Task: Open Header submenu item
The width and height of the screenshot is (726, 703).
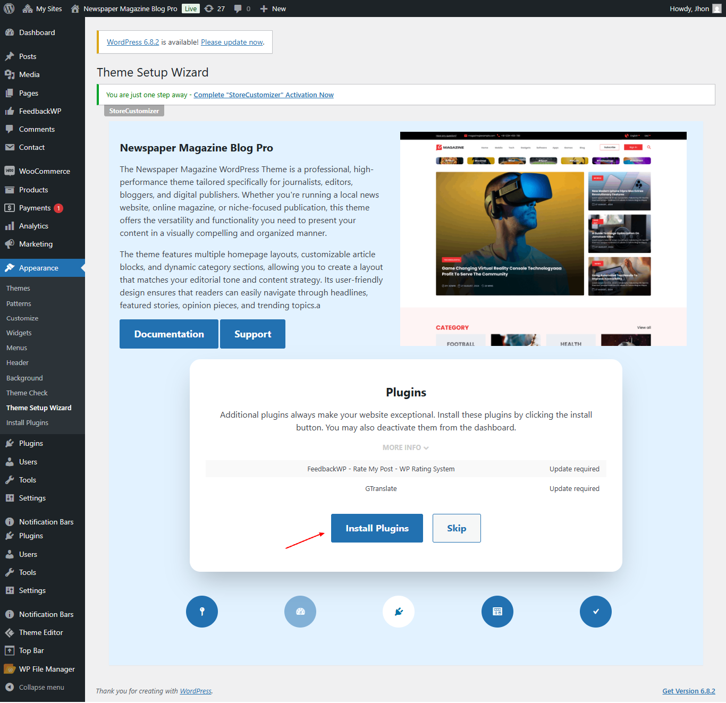Action: [18, 362]
